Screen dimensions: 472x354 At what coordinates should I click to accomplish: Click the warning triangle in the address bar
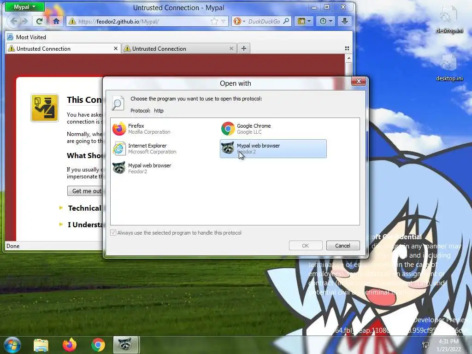72,21
